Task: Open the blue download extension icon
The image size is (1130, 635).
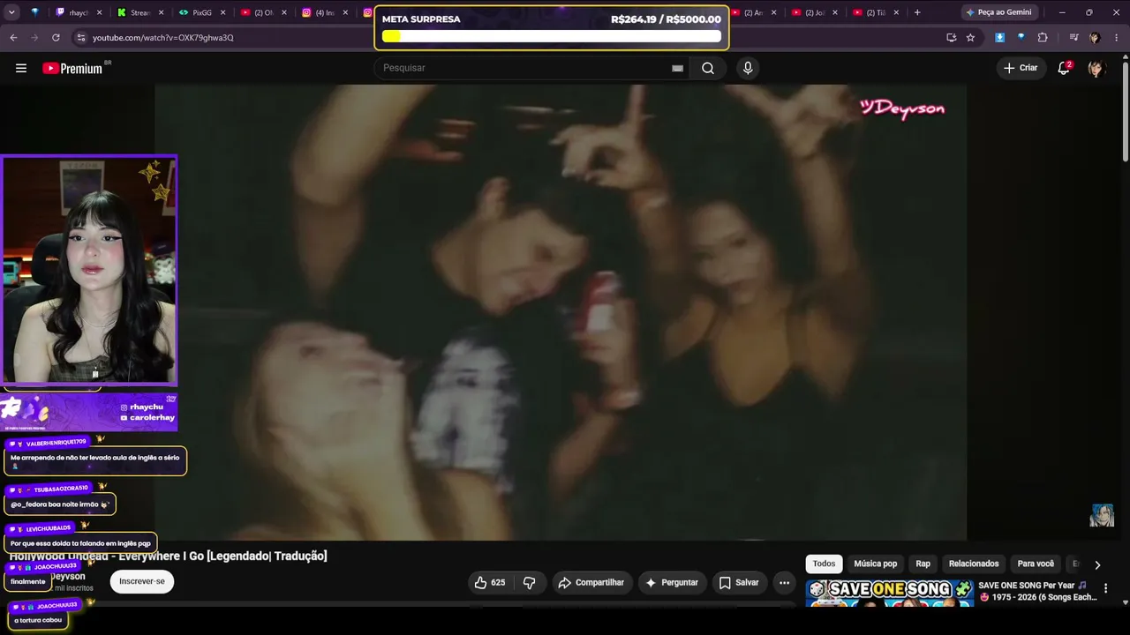Action: pyautogui.click(x=999, y=37)
